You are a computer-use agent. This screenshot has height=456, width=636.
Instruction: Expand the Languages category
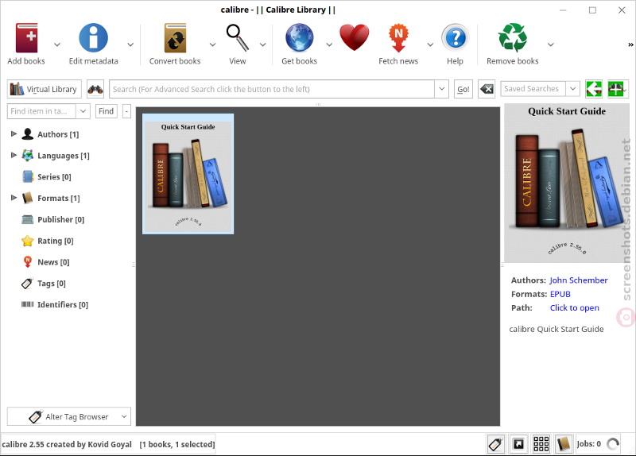[14, 155]
